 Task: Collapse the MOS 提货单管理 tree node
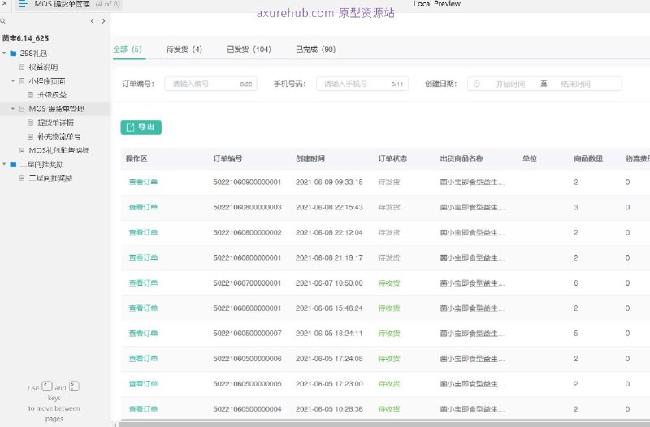[13, 109]
